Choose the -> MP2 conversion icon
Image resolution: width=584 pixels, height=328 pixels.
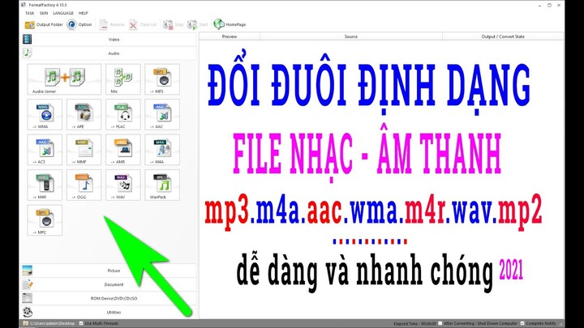45,220
